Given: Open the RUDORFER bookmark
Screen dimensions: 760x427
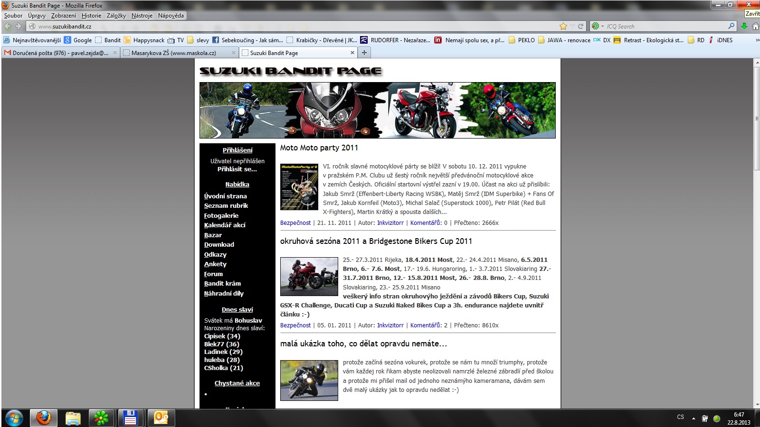Looking at the screenshot, I should tap(395, 40).
